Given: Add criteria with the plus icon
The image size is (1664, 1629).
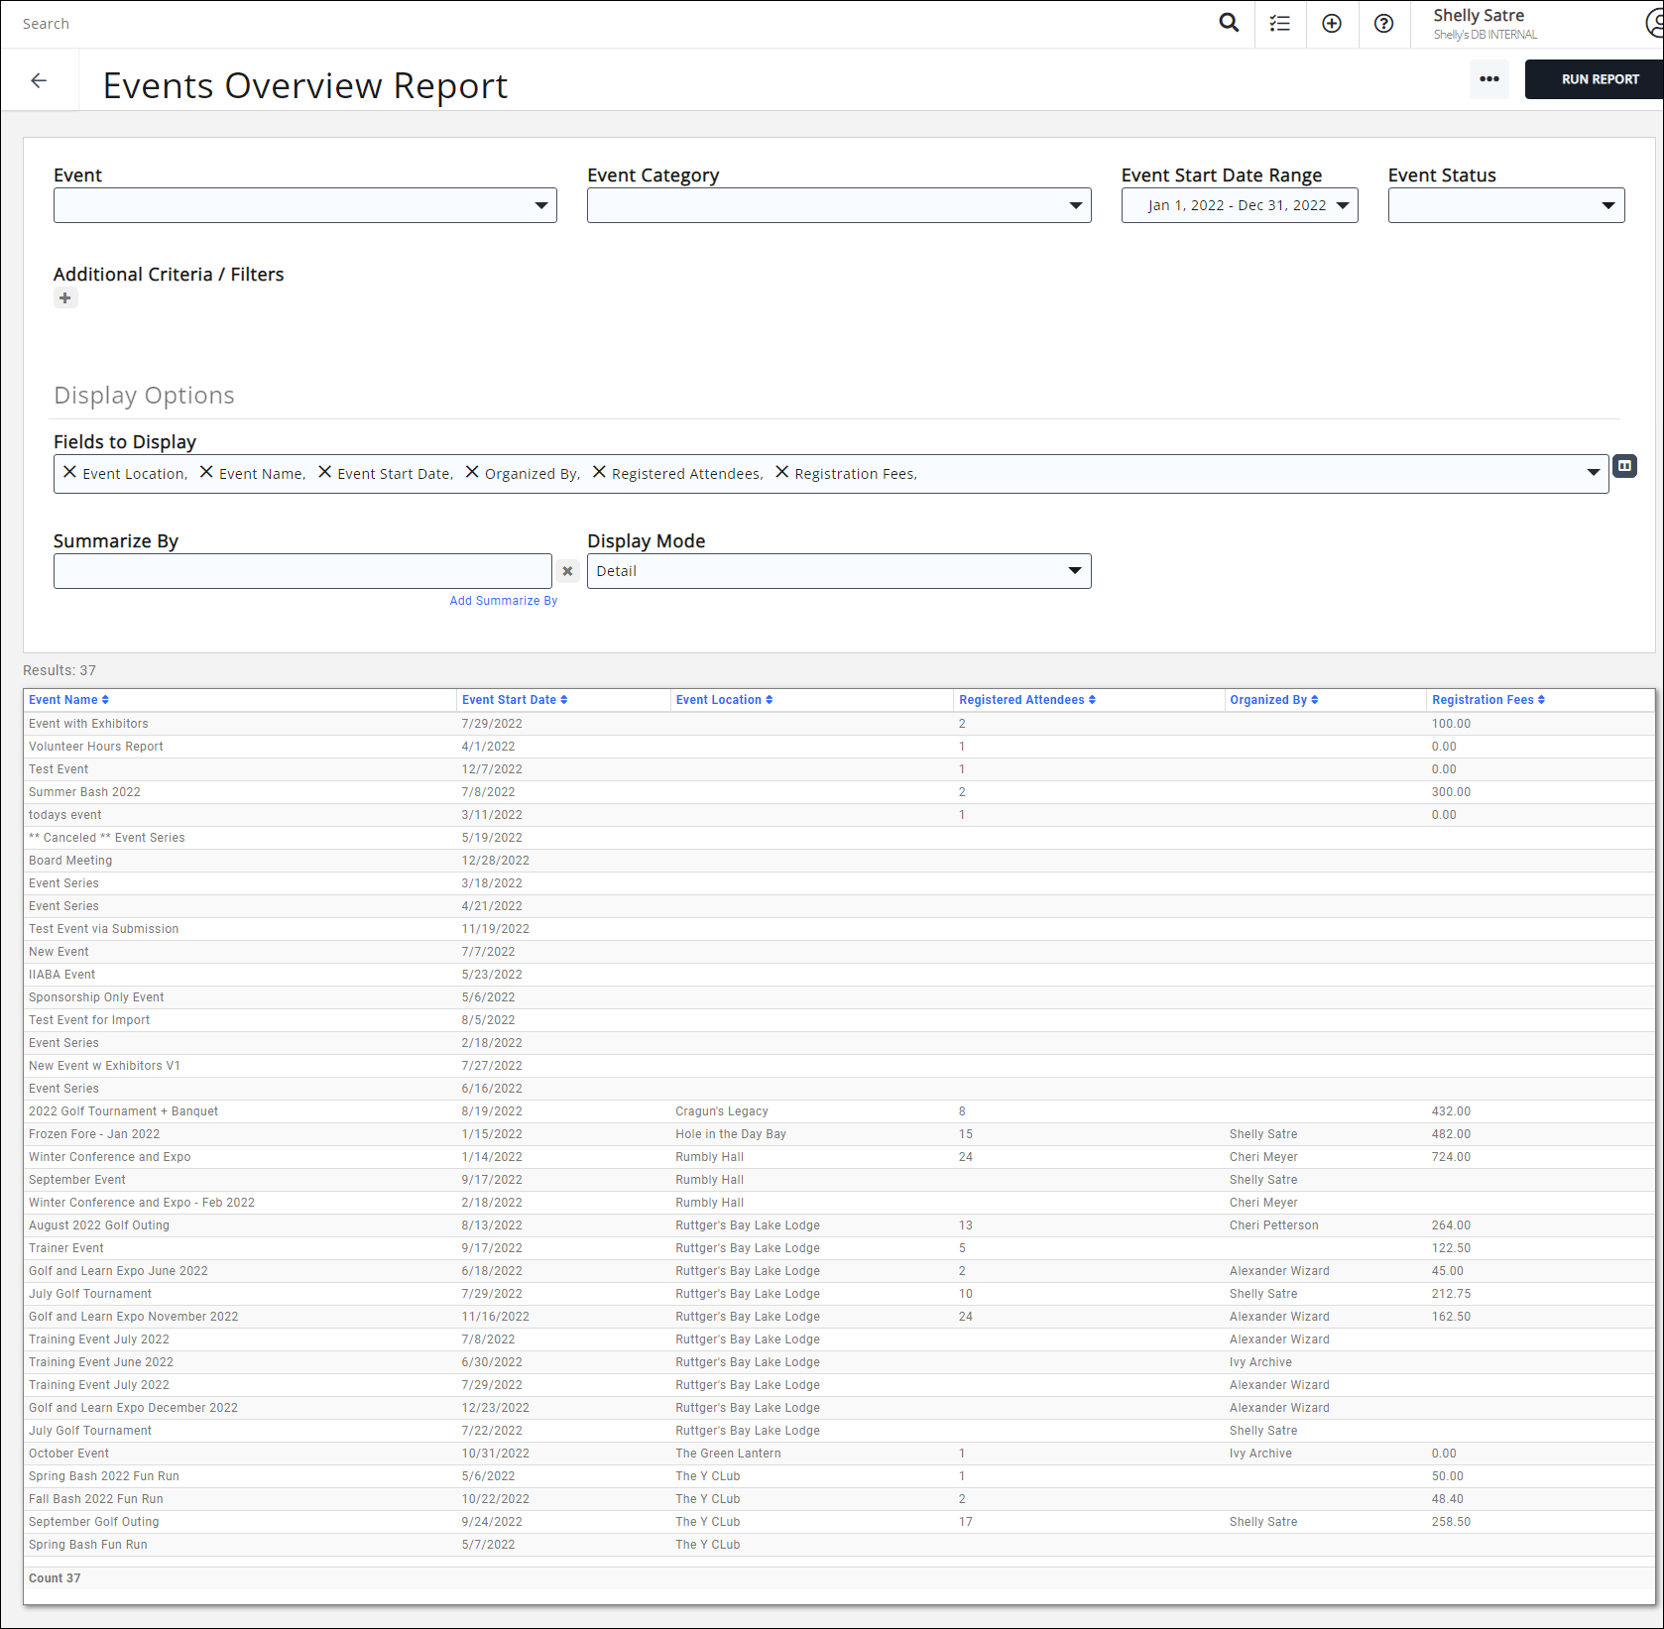Looking at the screenshot, I should coord(65,298).
